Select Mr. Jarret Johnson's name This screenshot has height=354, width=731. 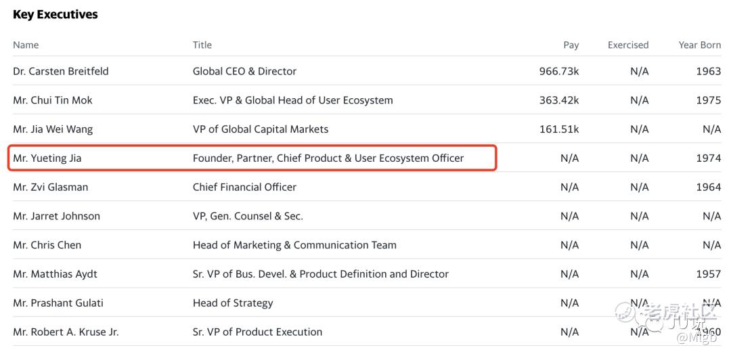point(56,216)
